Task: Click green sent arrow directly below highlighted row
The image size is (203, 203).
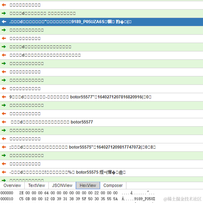Action: pyautogui.click(x=4, y=30)
